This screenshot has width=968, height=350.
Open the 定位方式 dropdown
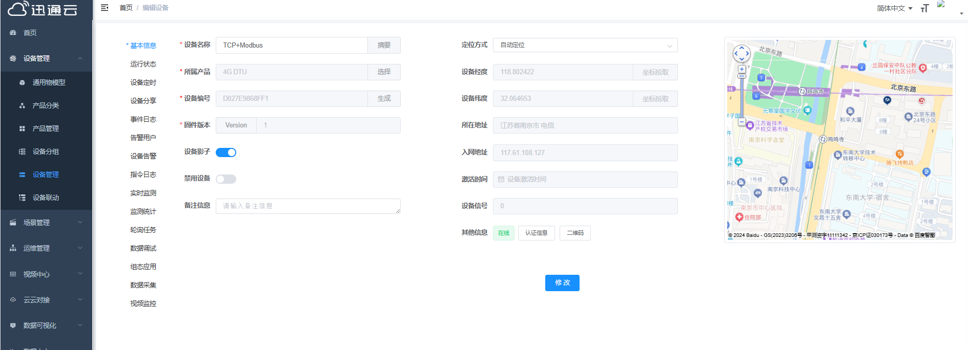point(585,45)
